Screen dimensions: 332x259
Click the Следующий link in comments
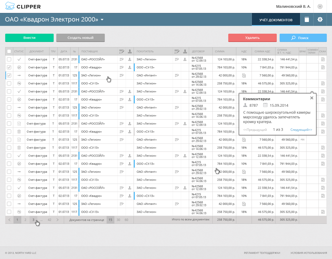[301, 130]
